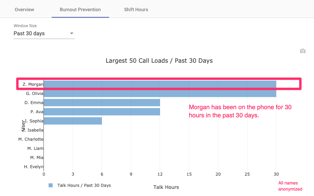Click the chart title Largest 50 Call Loads
This screenshot has width=314, height=196.
coord(159,61)
